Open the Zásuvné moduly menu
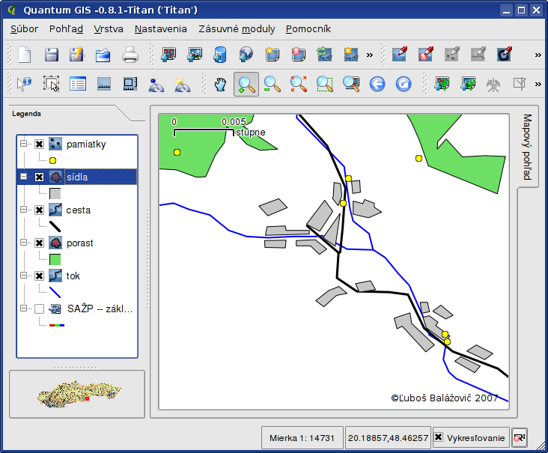 237,29
